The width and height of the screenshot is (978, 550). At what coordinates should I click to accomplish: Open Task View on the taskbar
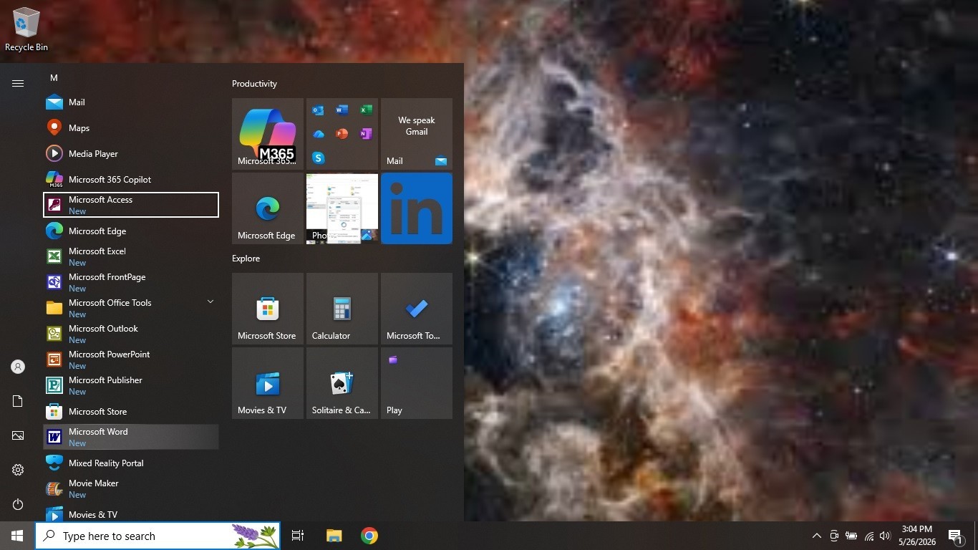298,536
